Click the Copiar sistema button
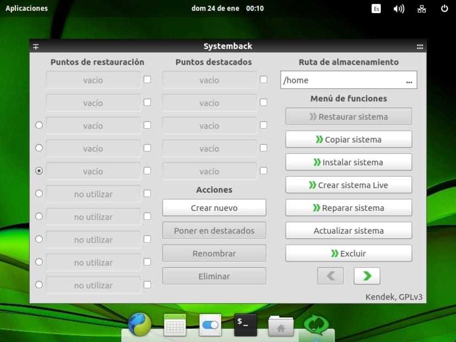The width and height of the screenshot is (456, 342). coord(348,139)
